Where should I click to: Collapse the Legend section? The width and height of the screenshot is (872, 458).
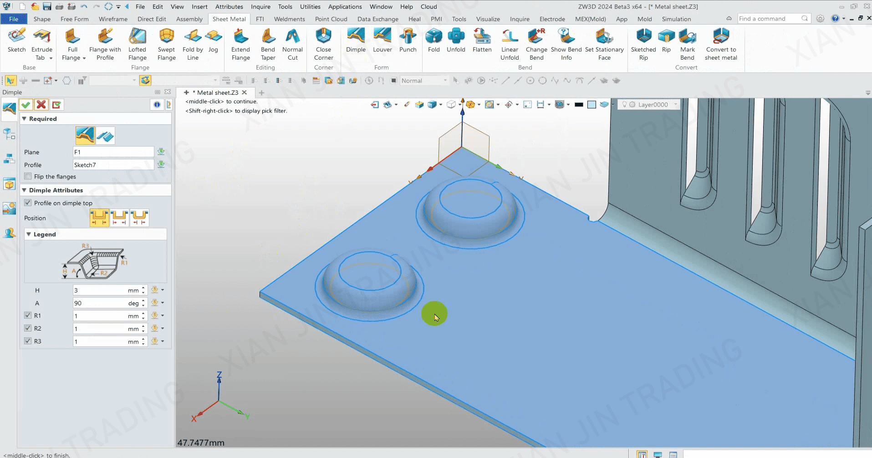tap(29, 234)
